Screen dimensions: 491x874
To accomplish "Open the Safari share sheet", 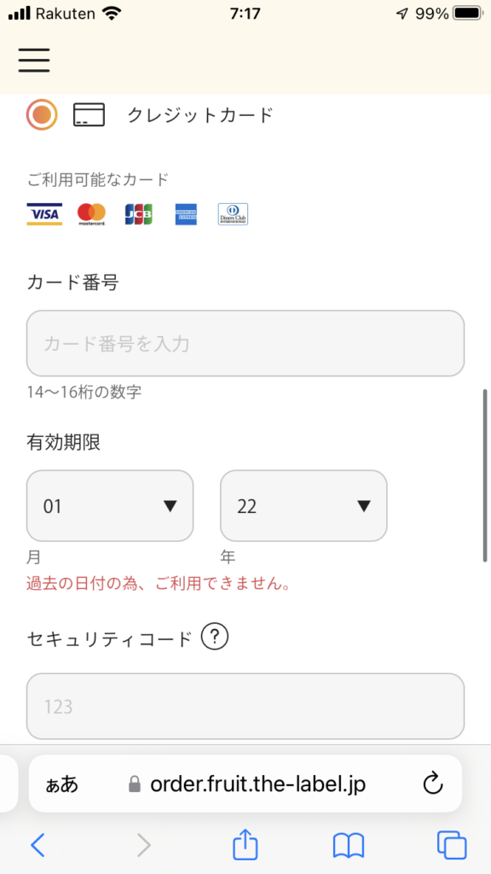I will click(245, 844).
